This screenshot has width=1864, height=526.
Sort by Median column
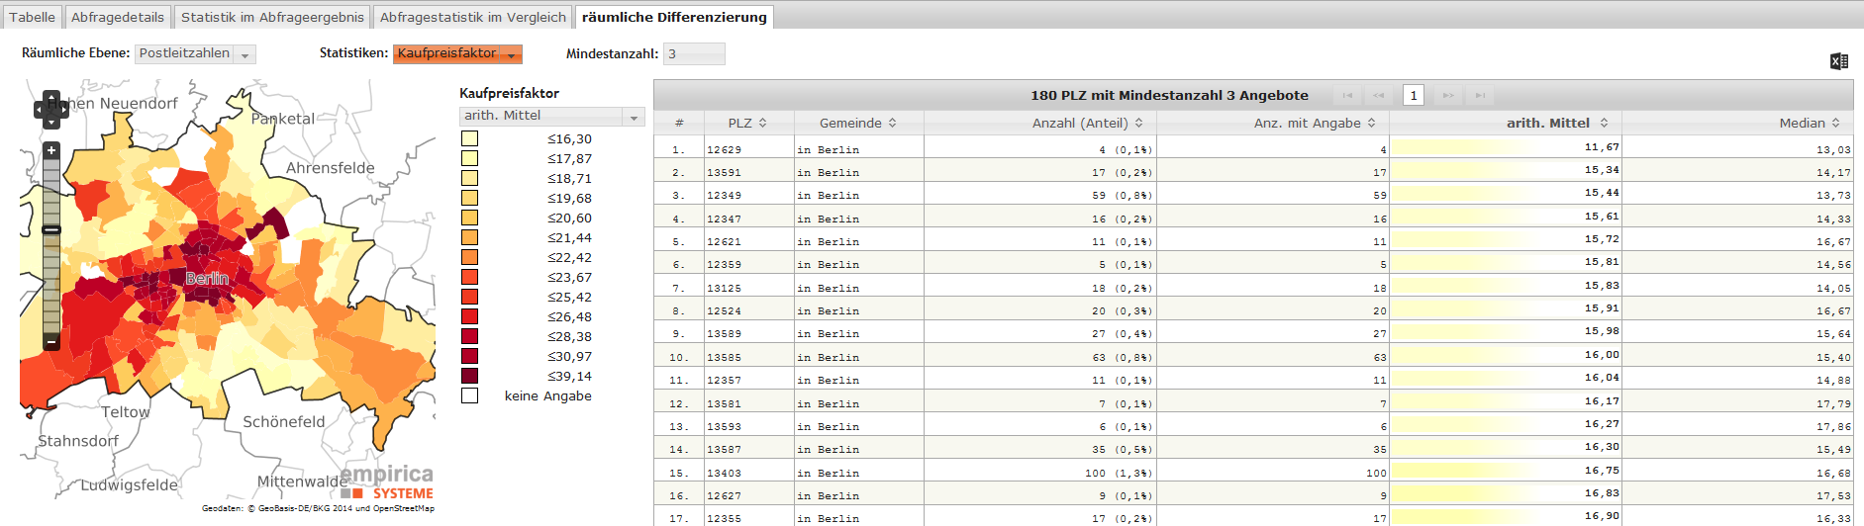point(1809,123)
